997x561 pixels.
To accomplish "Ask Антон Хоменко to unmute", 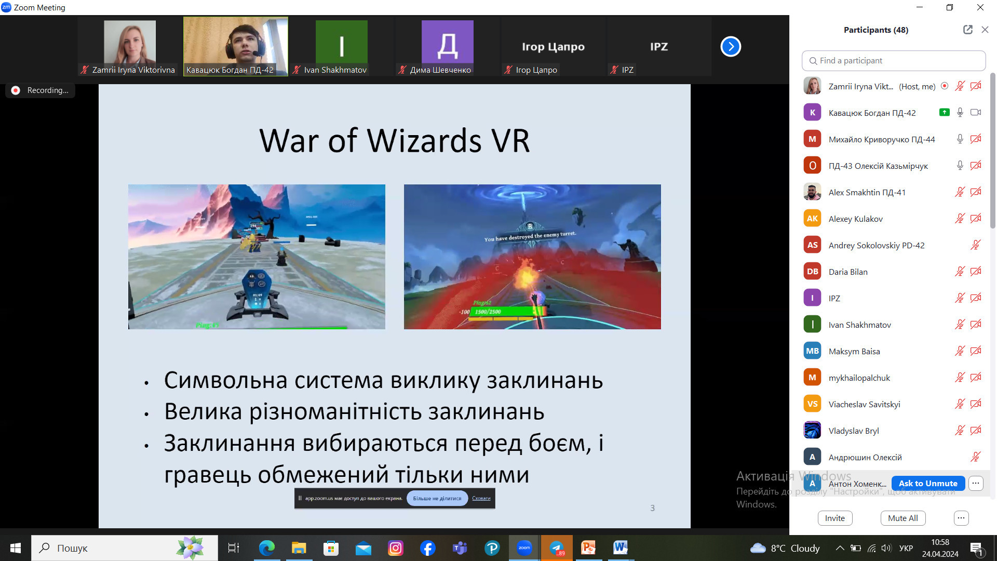I will pyautogui.click(x=928, y=484).
